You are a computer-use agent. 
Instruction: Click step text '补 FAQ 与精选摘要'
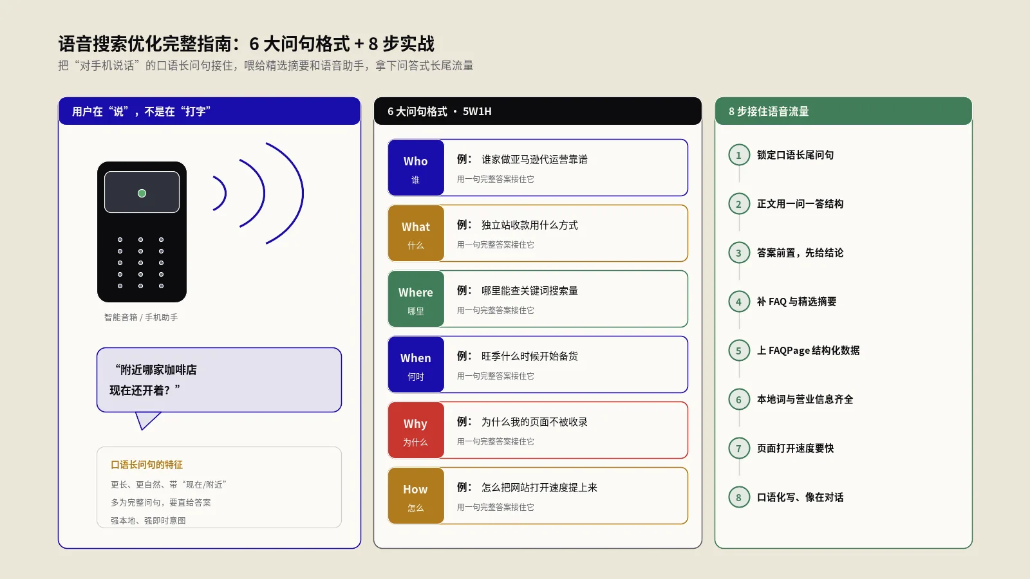point(797,302)
